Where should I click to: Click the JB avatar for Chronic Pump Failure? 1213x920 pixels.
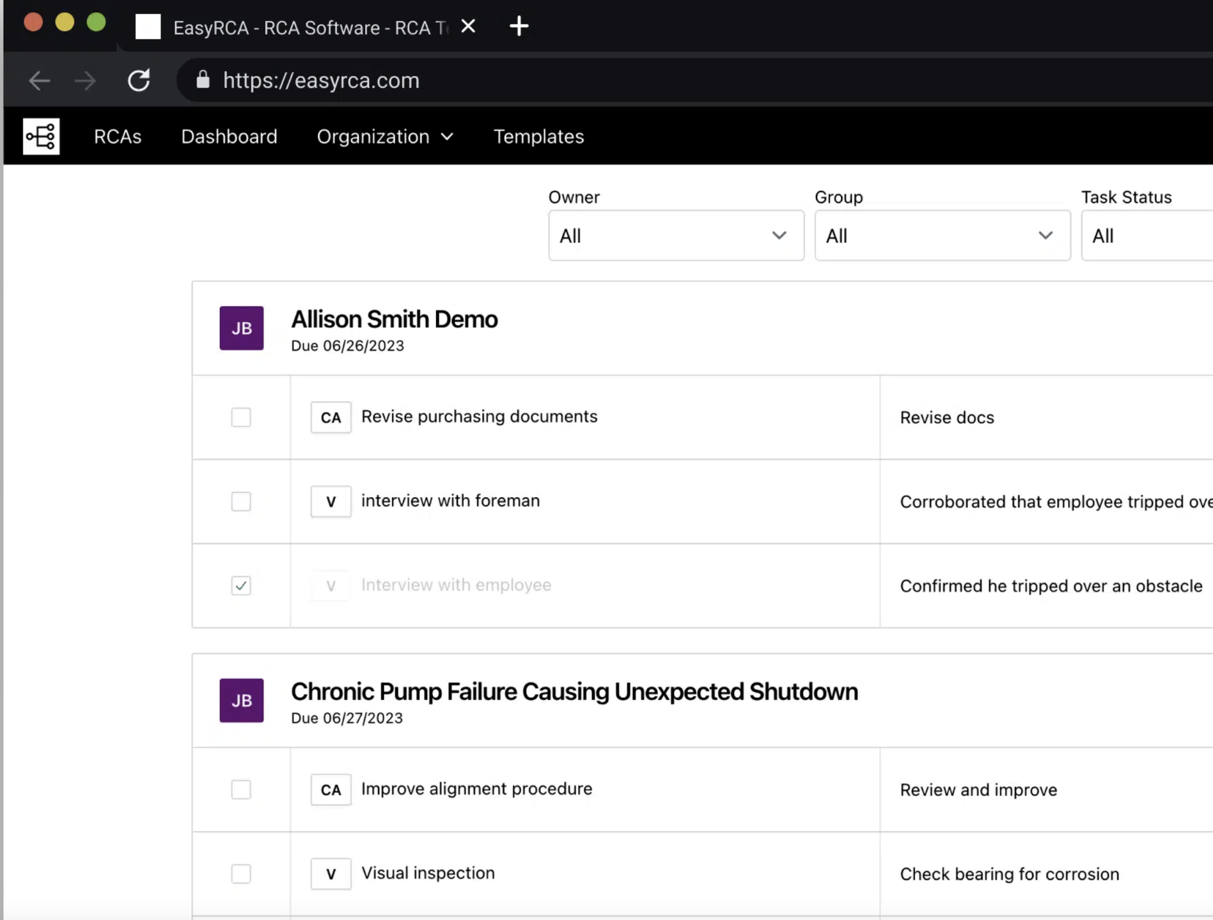pos(241,700)
